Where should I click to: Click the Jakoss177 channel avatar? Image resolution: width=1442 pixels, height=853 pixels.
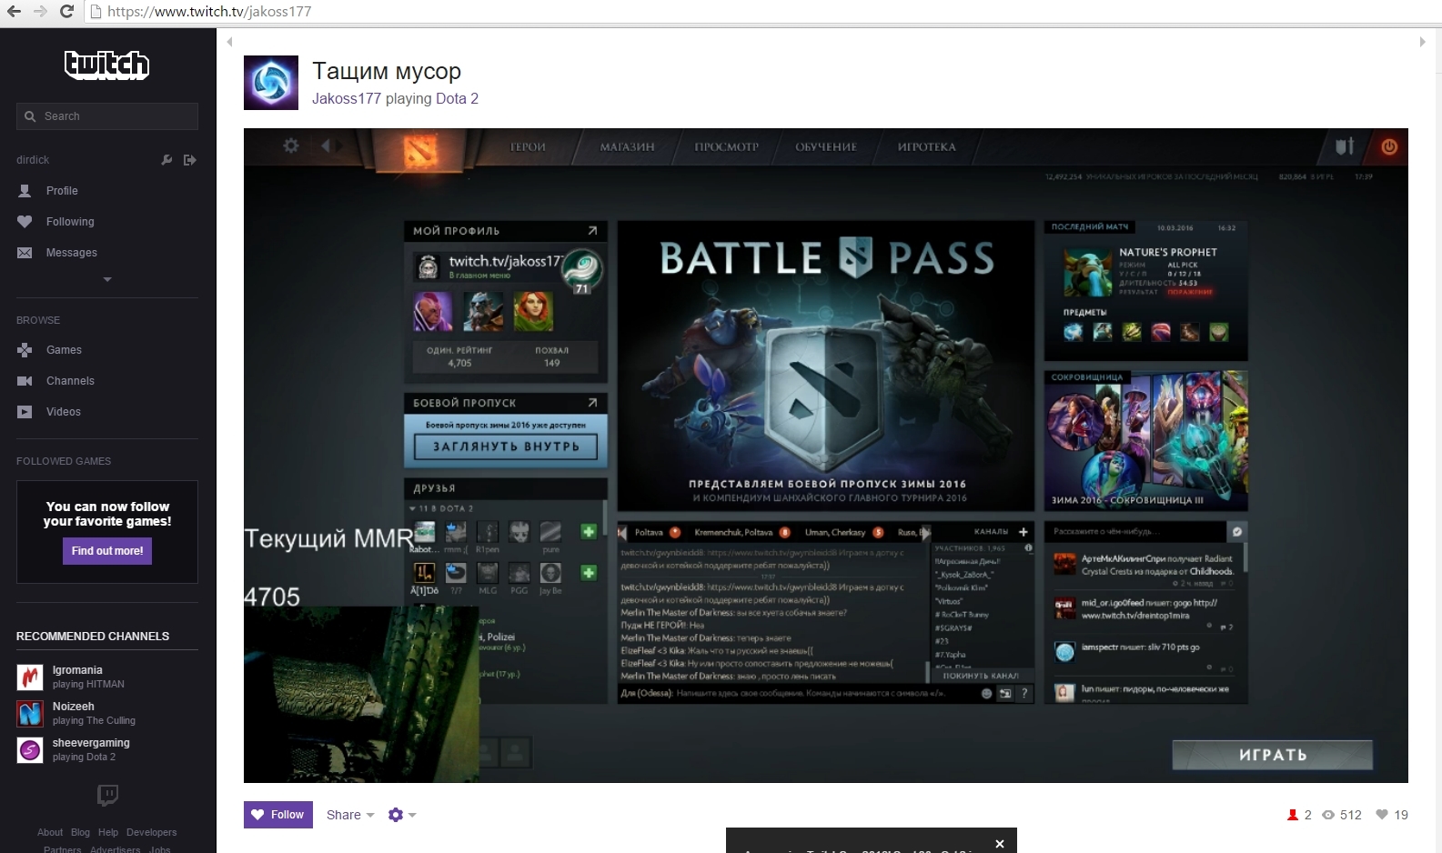[x=271, y=83]
